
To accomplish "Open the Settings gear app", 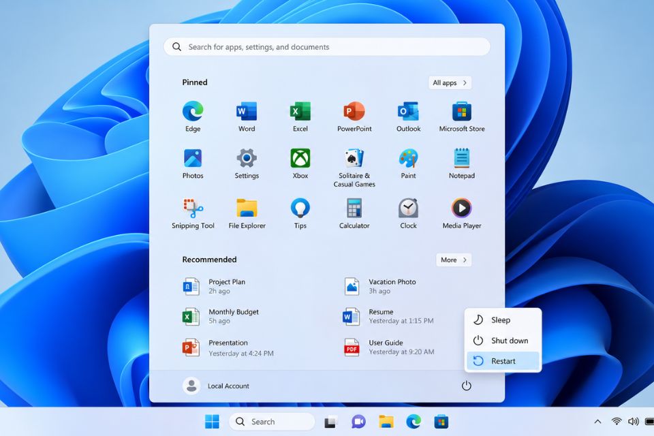I will coord(247,163).
